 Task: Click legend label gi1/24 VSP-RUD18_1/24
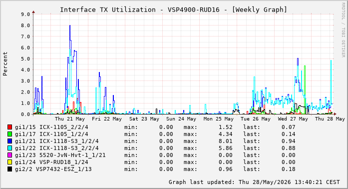[51, 162]
